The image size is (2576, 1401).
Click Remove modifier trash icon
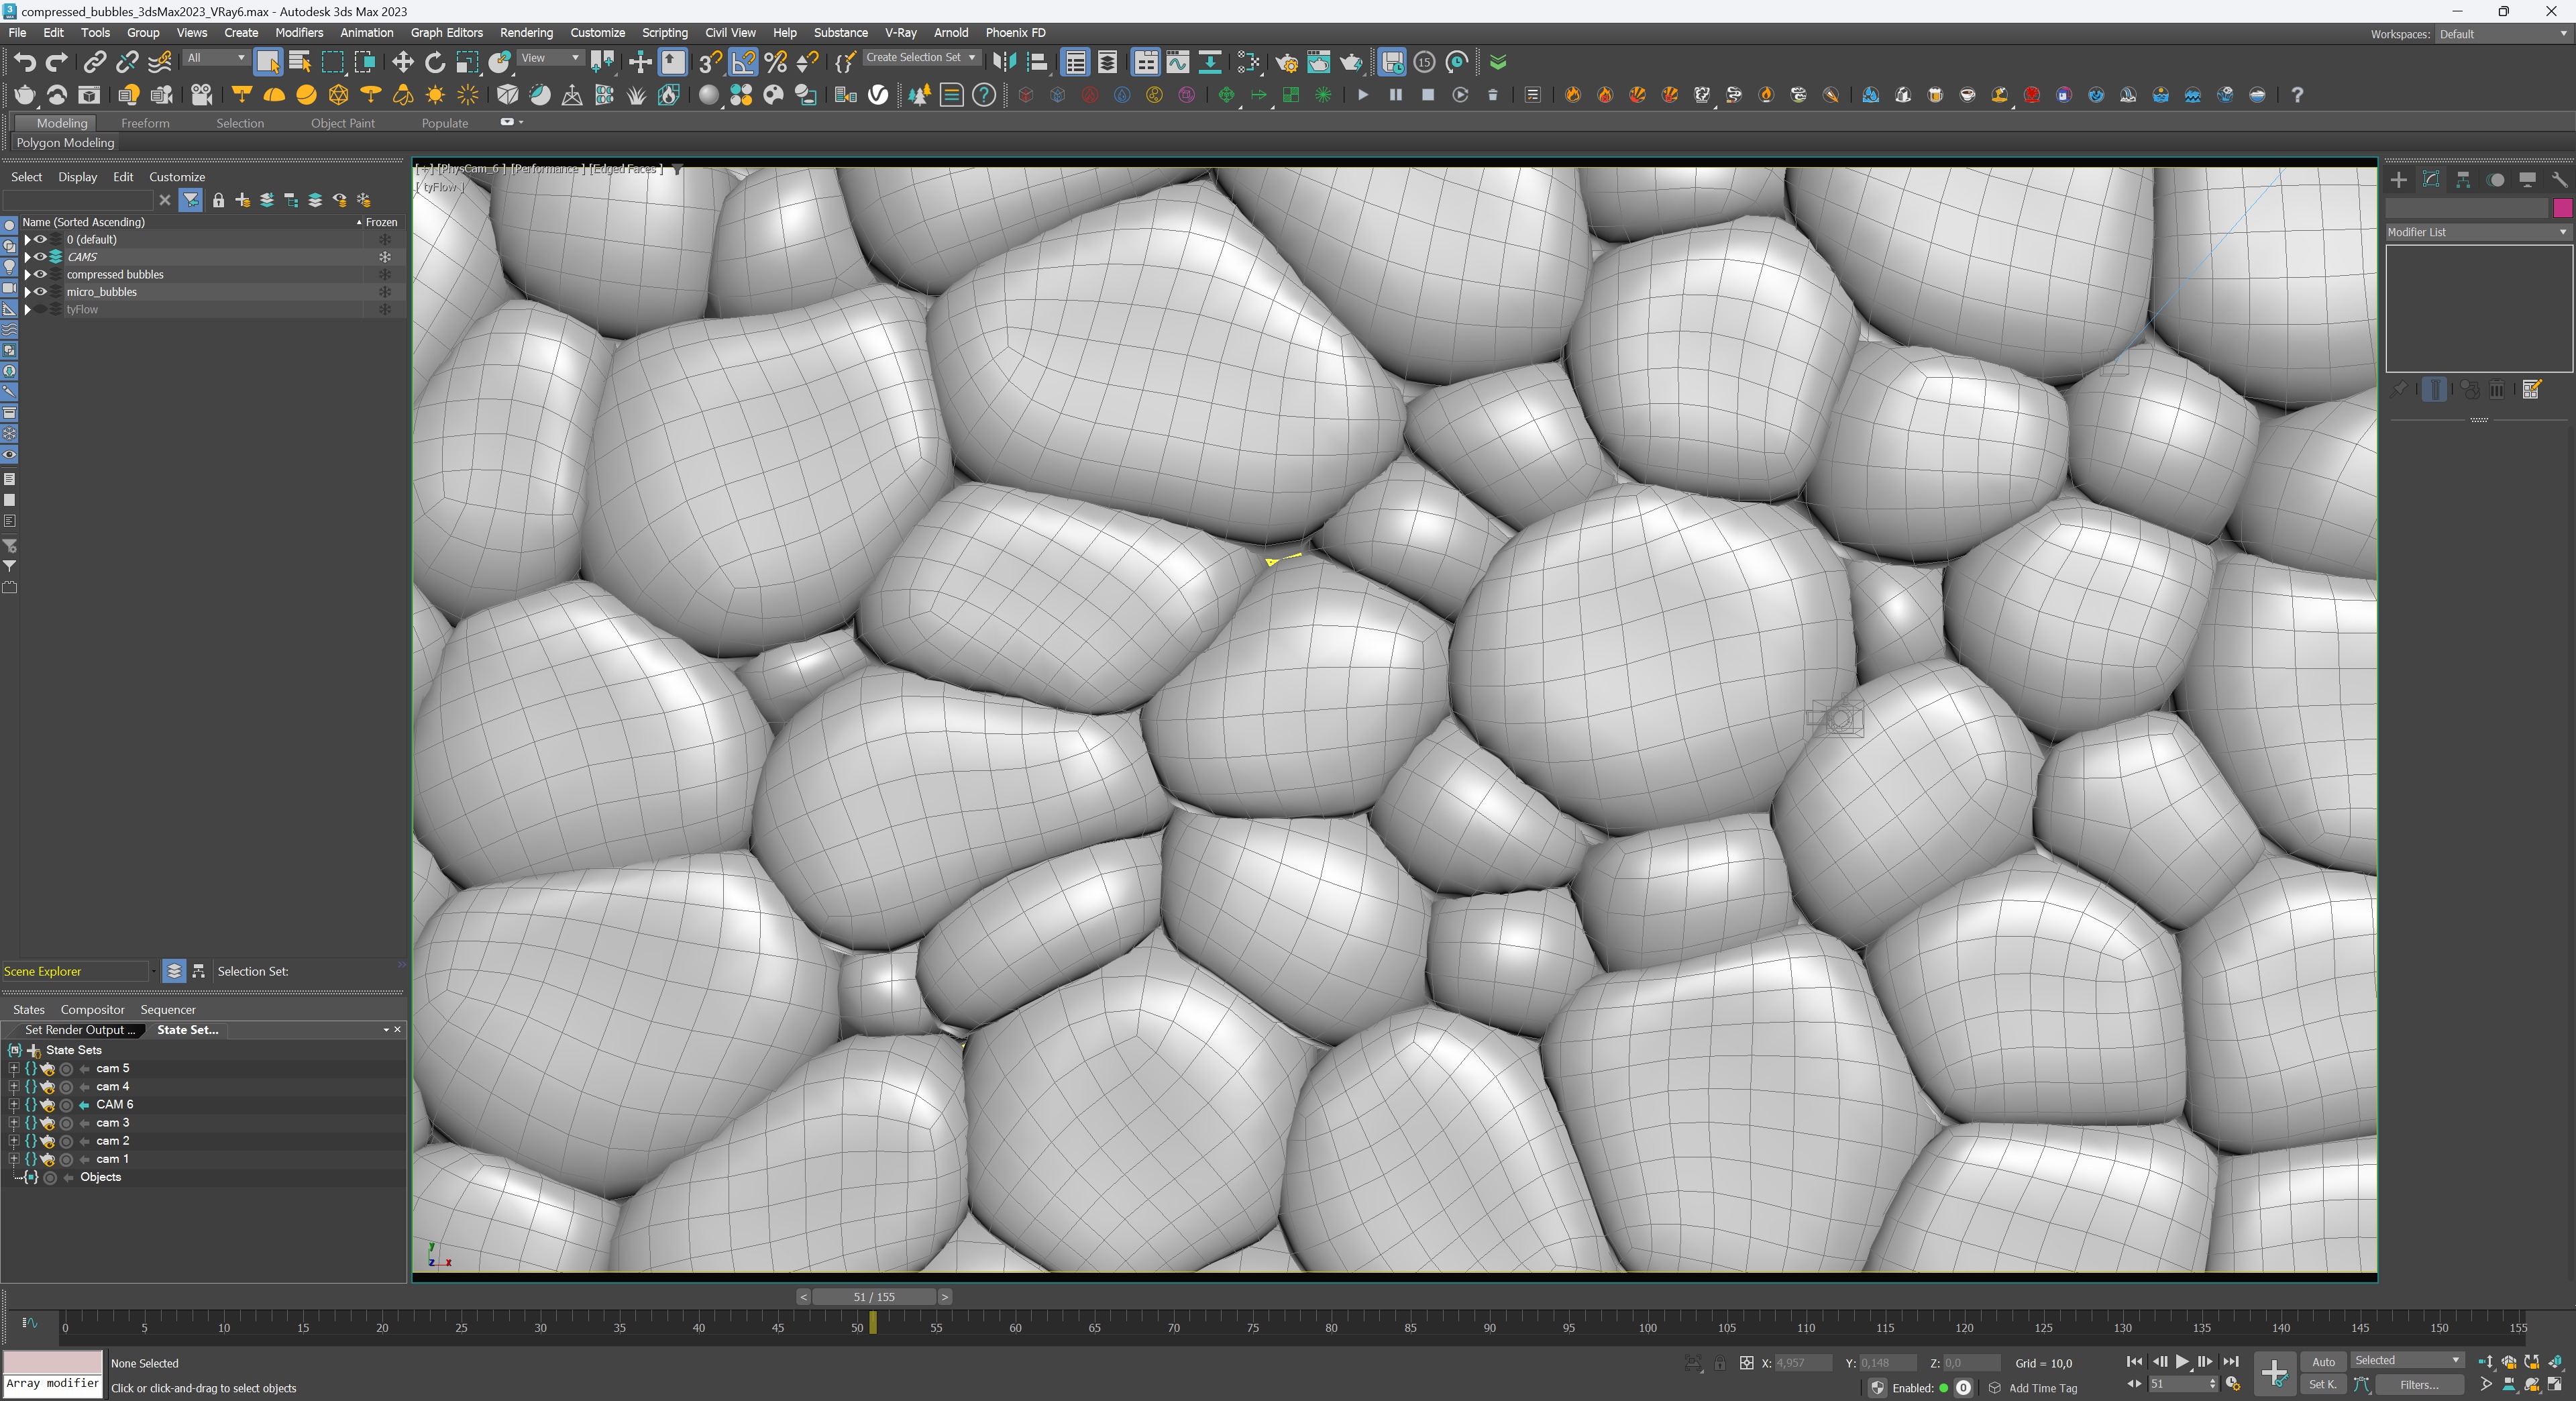click(2497, 390)
